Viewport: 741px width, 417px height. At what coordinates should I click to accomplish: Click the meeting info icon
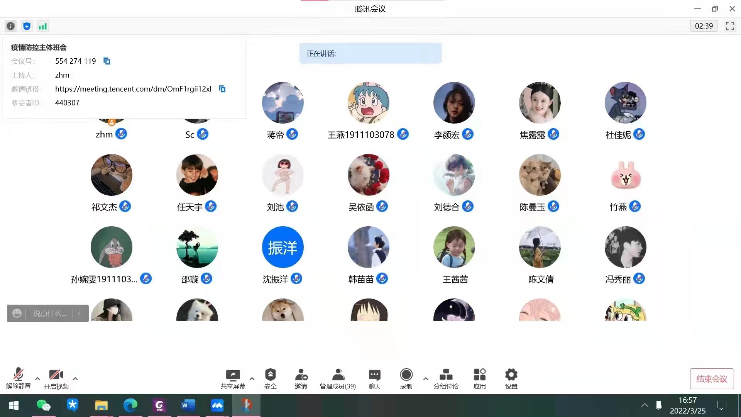point(11,26)
